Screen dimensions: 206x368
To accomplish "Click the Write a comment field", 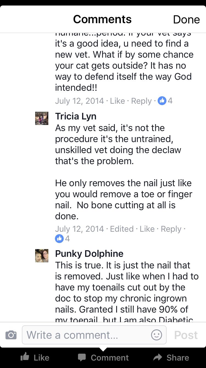I will click(x=94, y=335).
